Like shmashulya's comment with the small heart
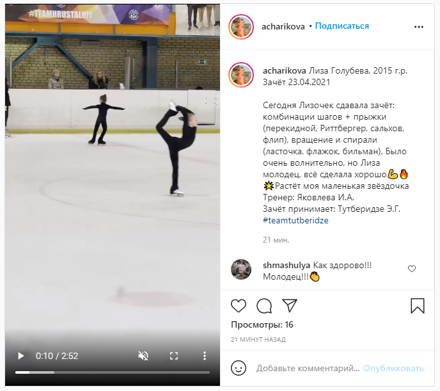Screen dimensions: 440x391 [412, 269]
